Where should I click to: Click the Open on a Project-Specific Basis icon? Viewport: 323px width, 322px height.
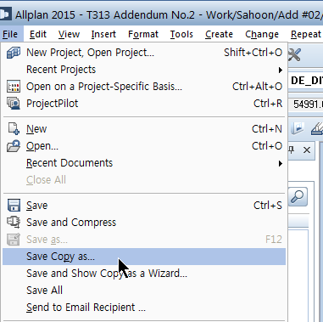[14, 87]
